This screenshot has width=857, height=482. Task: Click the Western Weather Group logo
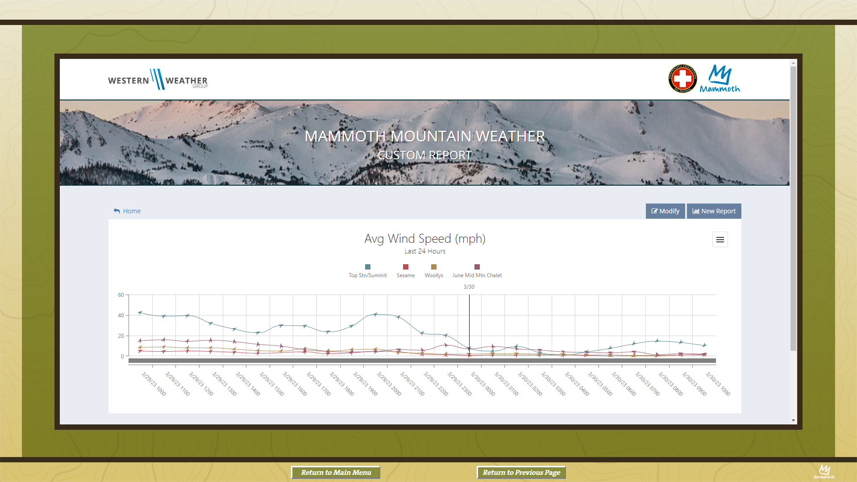click(158, 80)
